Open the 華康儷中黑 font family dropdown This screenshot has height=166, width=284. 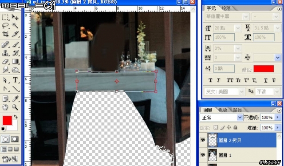point(246,17)
